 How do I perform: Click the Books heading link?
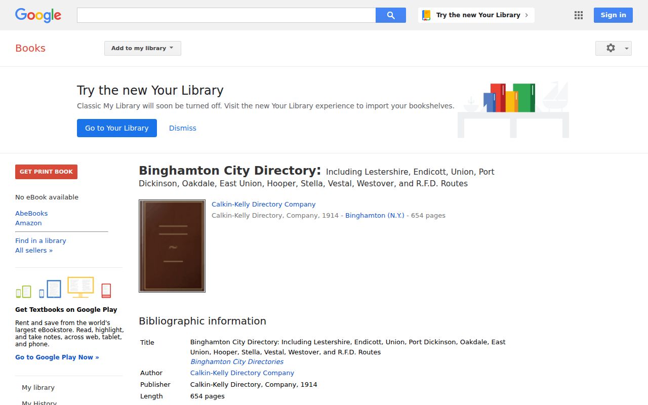coord(30,48)
